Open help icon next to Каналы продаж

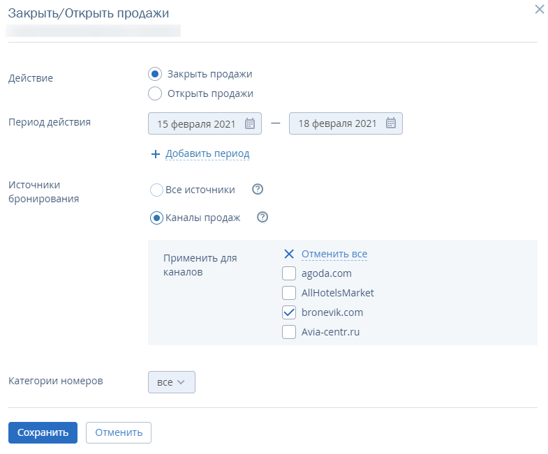(262, 217)
